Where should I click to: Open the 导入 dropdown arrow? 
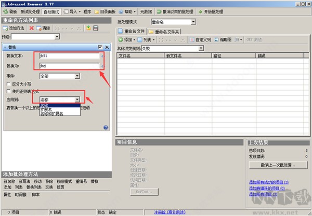pyautogui.click(x=80, y=12)
